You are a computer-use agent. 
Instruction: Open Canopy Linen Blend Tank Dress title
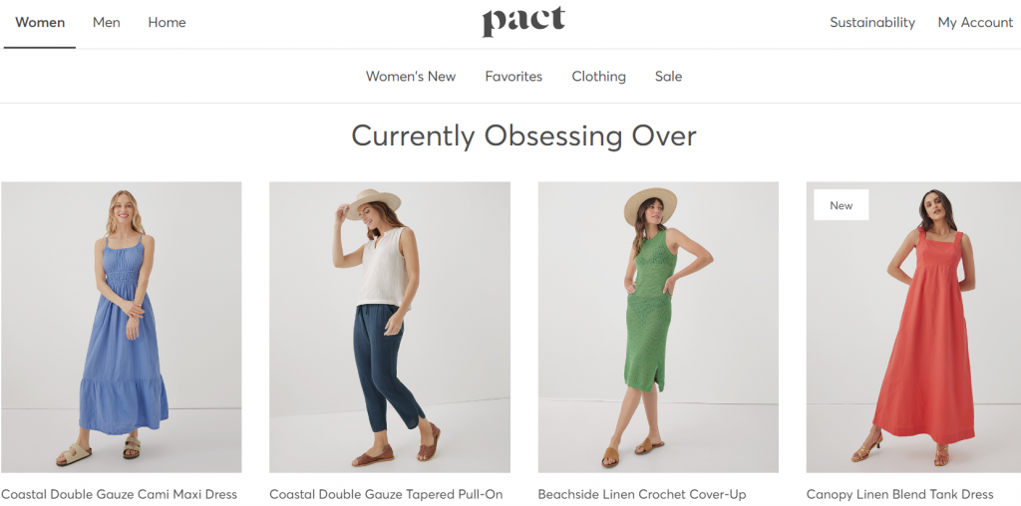tap(900, 494)
